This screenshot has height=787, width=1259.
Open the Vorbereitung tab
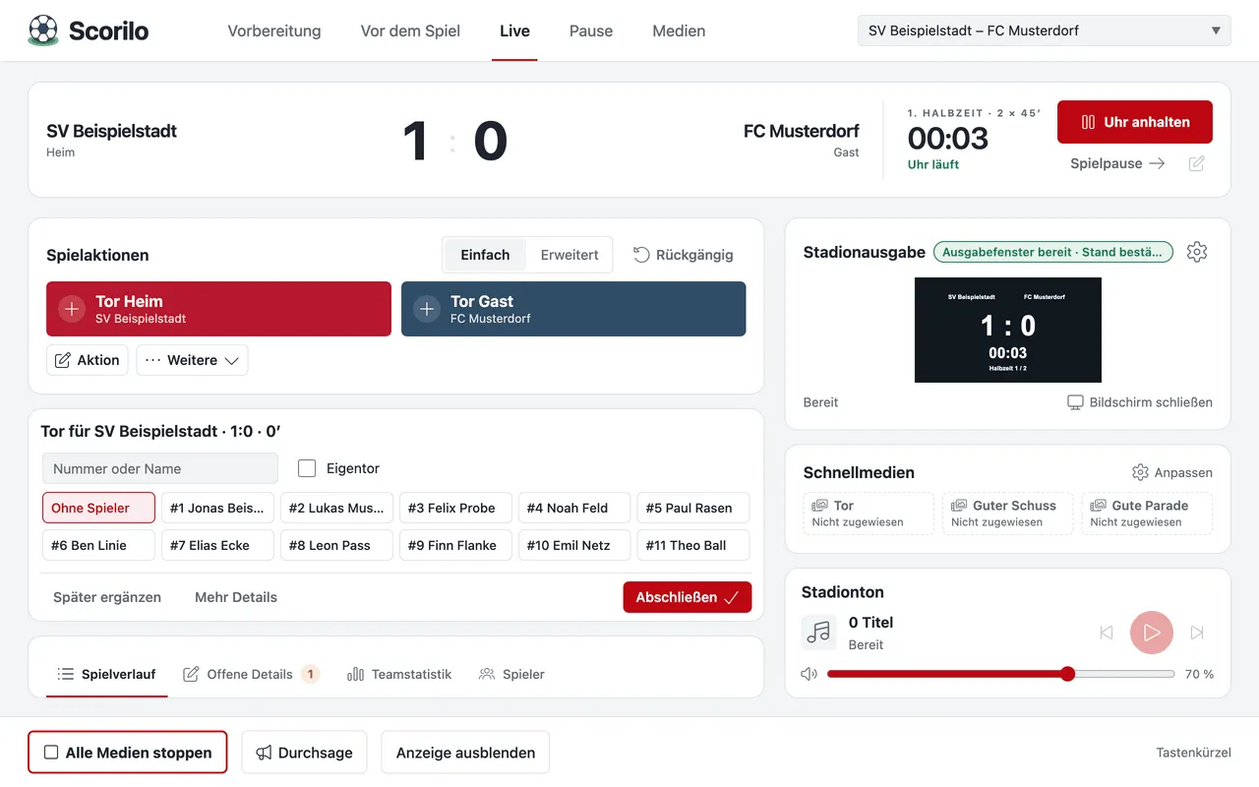tap(274, 30)
